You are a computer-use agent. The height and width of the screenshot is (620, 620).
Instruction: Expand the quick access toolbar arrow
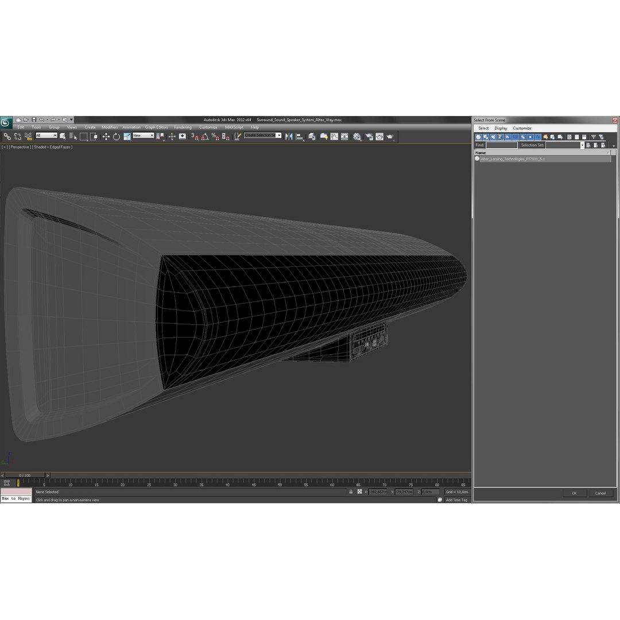(x=72, y=119)
